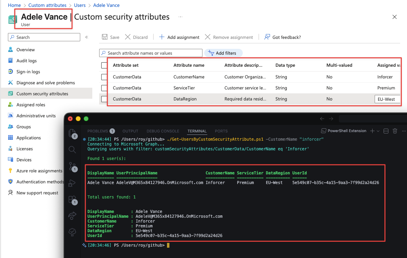Image resolution: width=407 pixels, height=258 pixels.
Task: Open Extensions view in activity bar
Action: [x=72, y=199]
